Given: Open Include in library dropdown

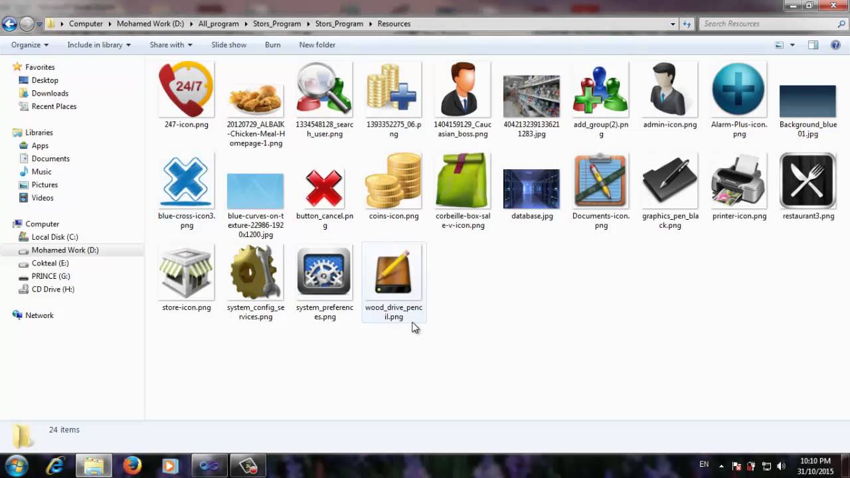Looking at the screenshot, I should [x=99, y=44].
